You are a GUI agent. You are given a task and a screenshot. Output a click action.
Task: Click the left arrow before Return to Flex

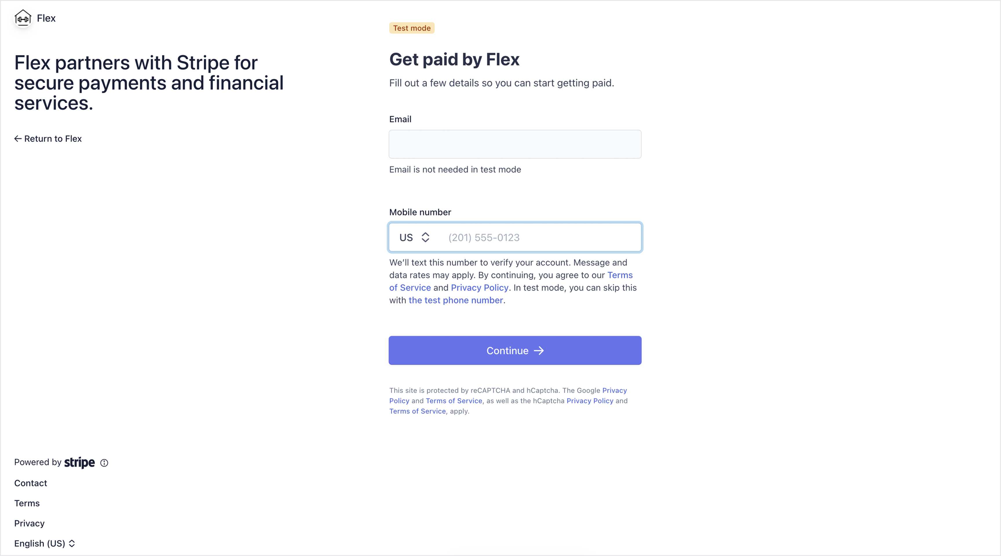pyautogui.click(x=18, y=139)
